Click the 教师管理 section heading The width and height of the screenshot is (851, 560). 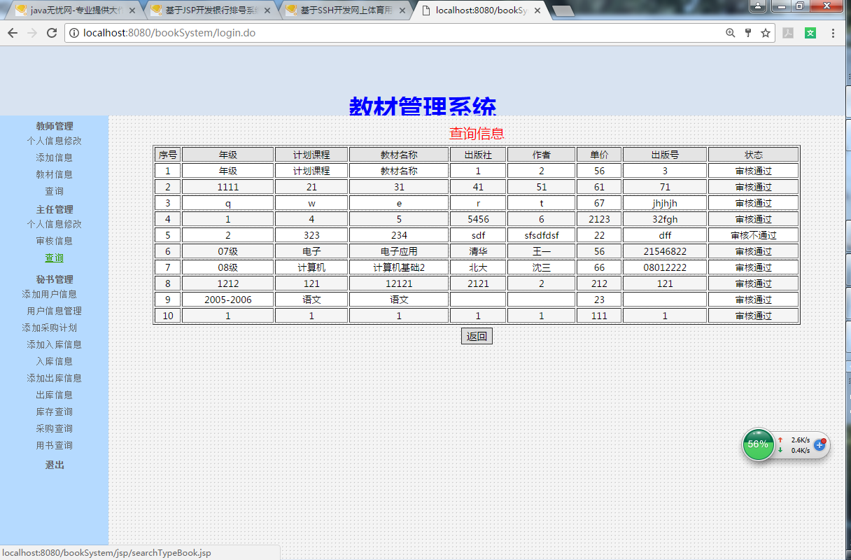(x=55, y=126)
